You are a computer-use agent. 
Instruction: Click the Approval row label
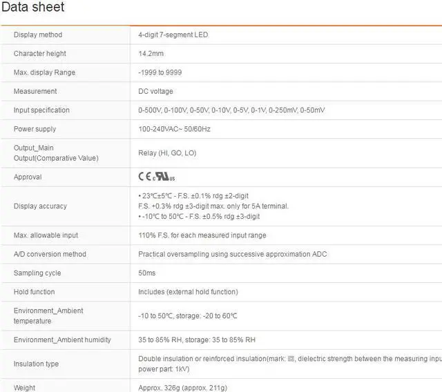click(x=28, y=177)
